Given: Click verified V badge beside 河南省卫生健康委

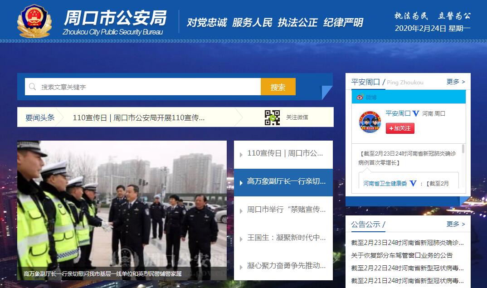Looking at the screenshot, I should 413,183.
